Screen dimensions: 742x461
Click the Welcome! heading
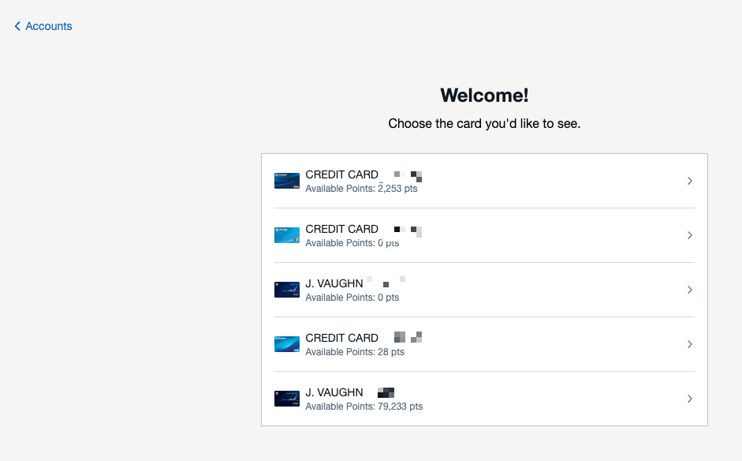point(483,95)
